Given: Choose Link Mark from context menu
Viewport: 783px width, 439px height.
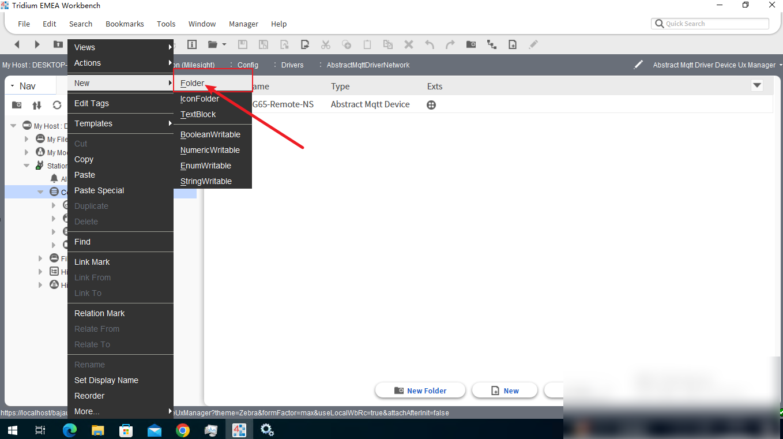Looking at the screenshot, I should 121,262.
